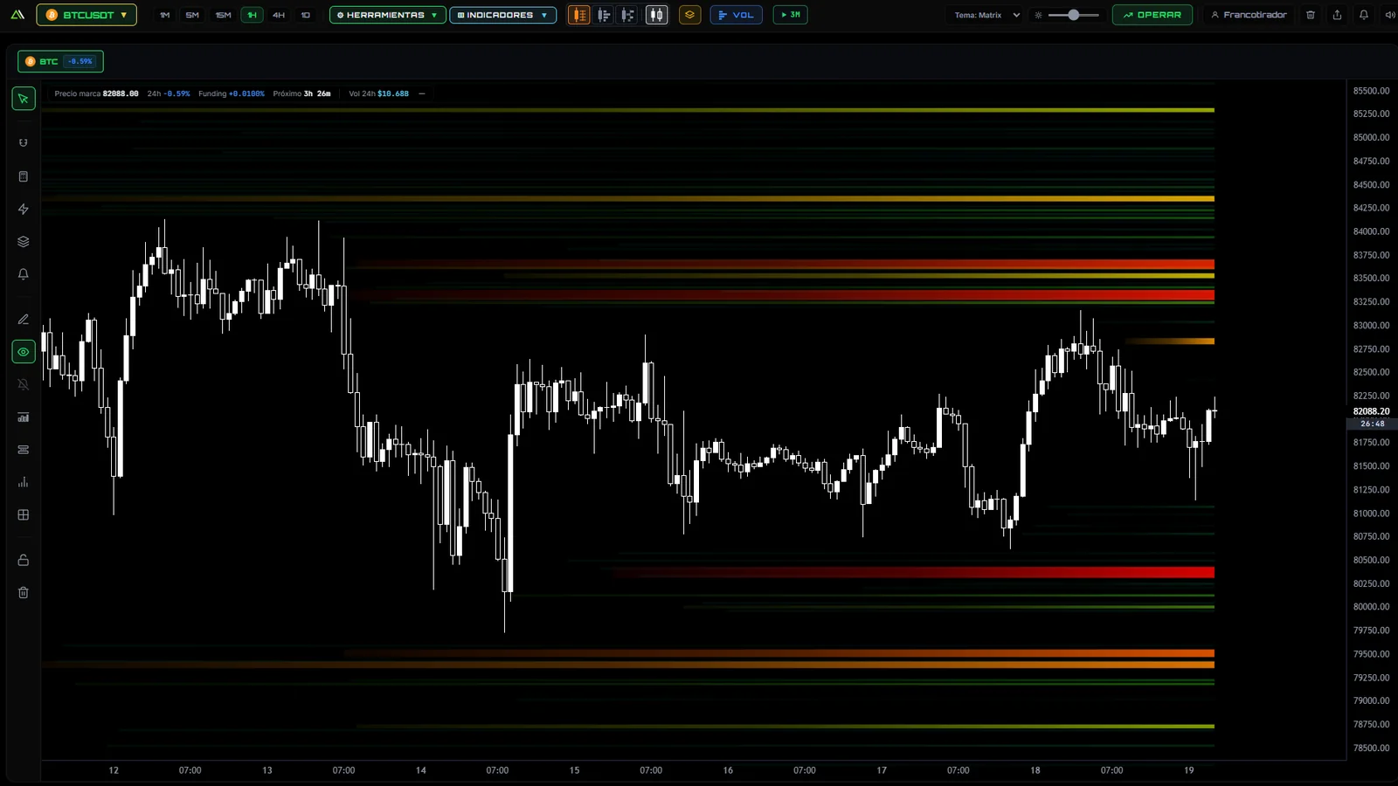
Task: Toggle the eye visibility tool in sidebar
Action: tap(24, 352)
